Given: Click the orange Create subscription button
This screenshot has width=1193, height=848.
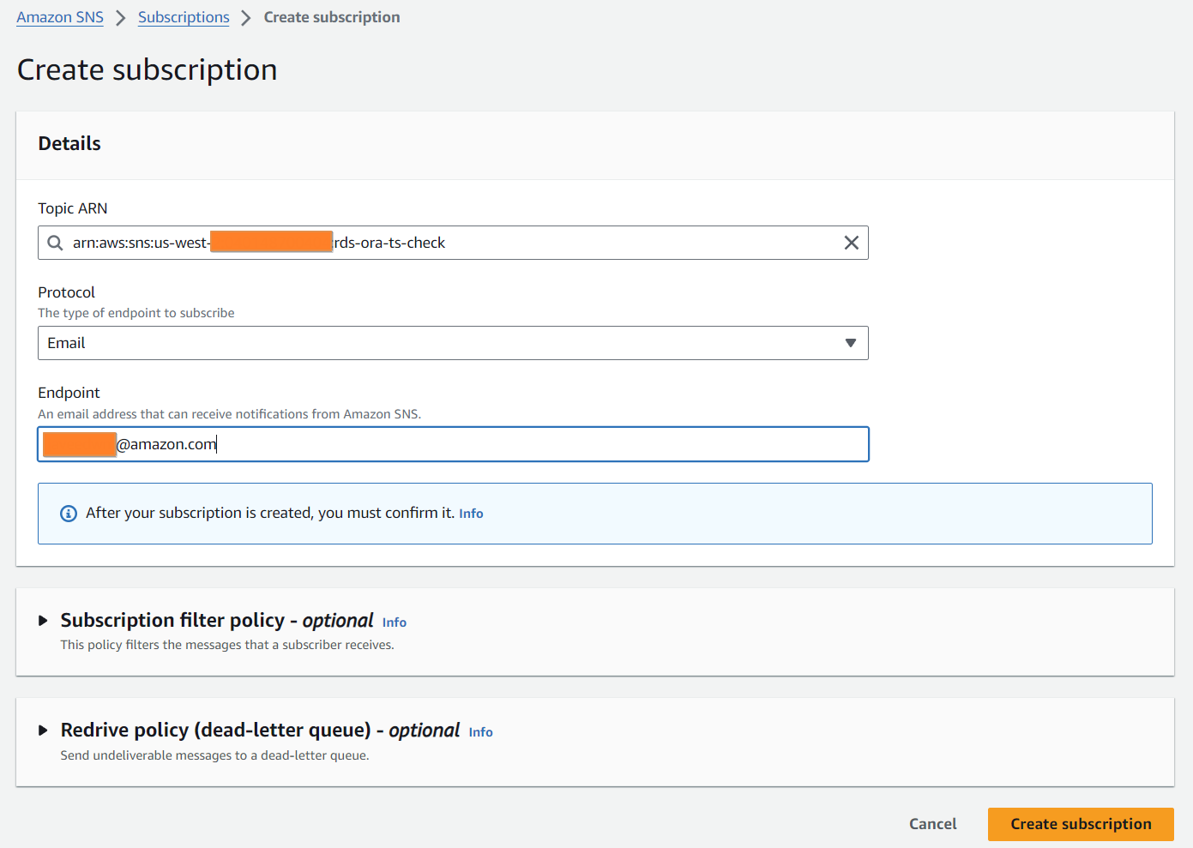Looking at the screenshot, I should [1080, 824].
